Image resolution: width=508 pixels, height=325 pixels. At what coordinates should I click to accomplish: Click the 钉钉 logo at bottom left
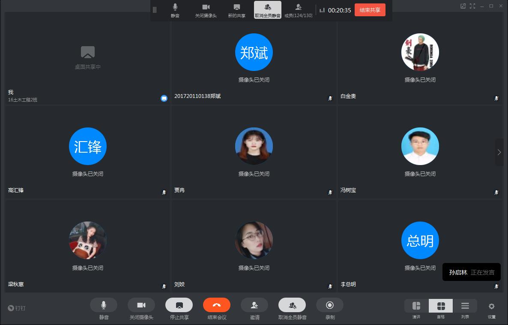coord(17,308)
